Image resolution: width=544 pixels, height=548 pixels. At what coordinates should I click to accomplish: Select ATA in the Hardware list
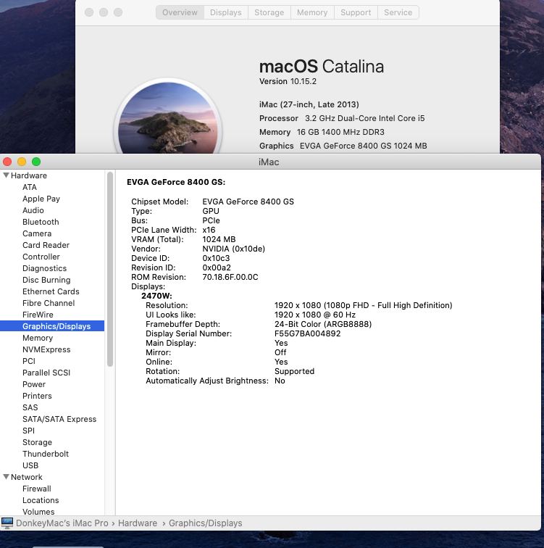coord(30,187)
